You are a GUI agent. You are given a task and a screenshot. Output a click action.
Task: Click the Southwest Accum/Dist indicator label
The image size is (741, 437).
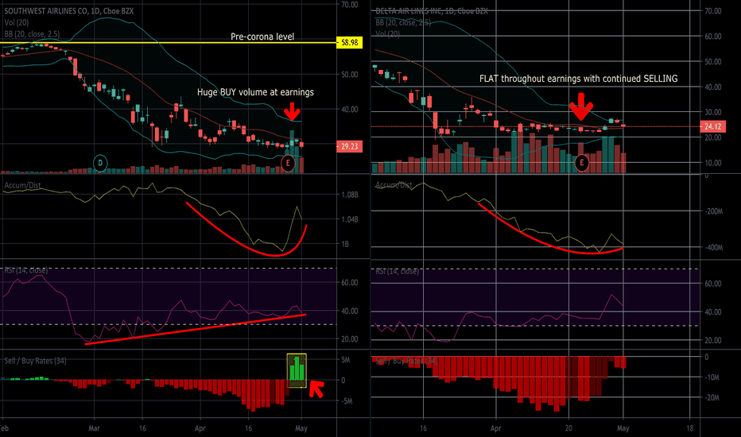pyautogui.click(x=23, y=185)
